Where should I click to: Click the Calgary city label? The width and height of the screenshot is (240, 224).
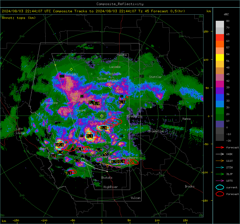pyautogui.click(x=104, y=157)
